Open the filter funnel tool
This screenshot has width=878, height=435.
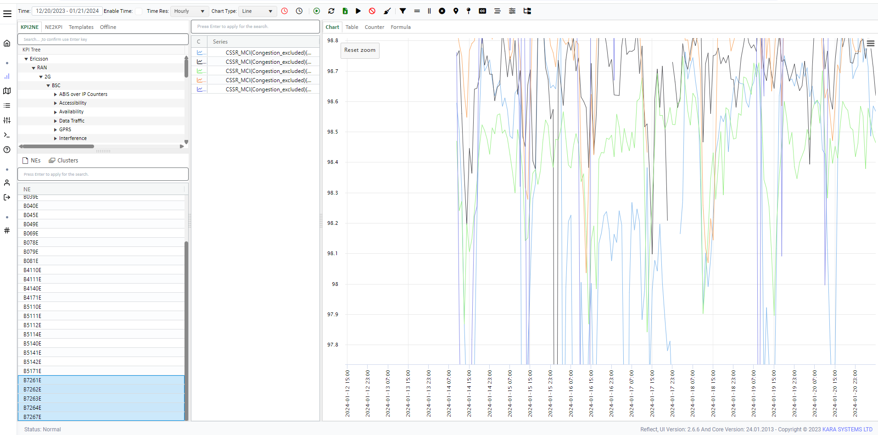click(403, 11)
